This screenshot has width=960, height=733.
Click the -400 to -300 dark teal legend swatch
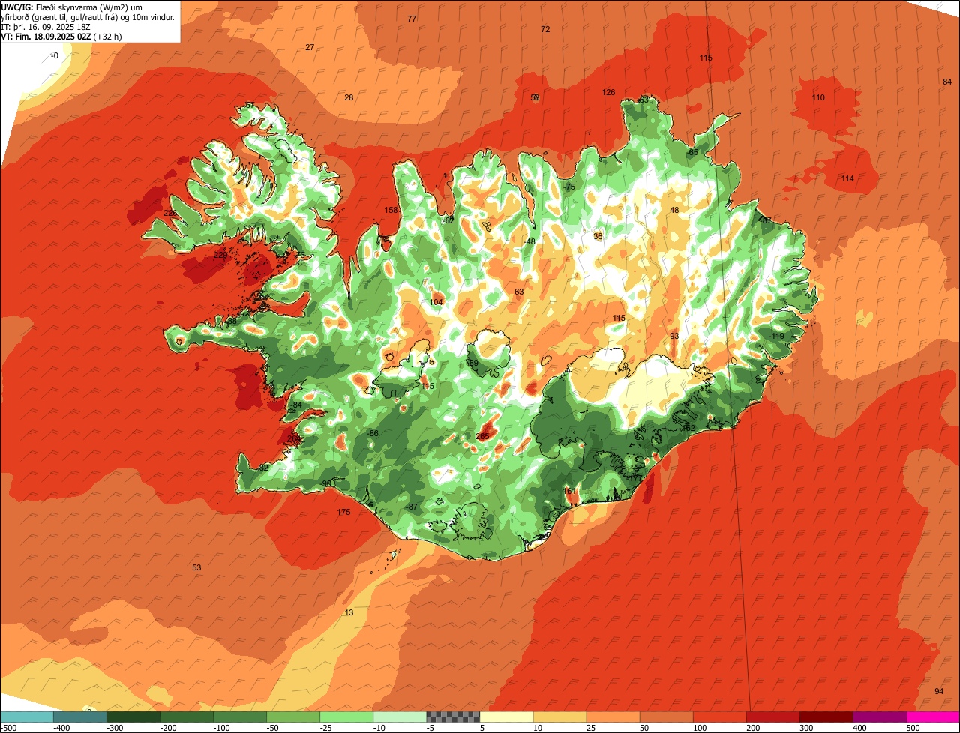point(80,717)
